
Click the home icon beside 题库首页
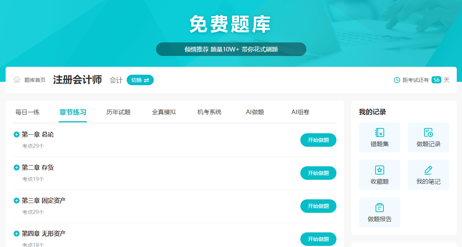(17, 80)
